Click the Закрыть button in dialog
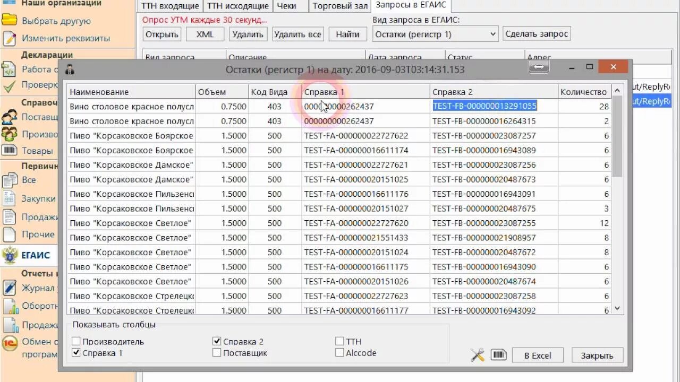This screenshot has width=680, height=382. 597,355
